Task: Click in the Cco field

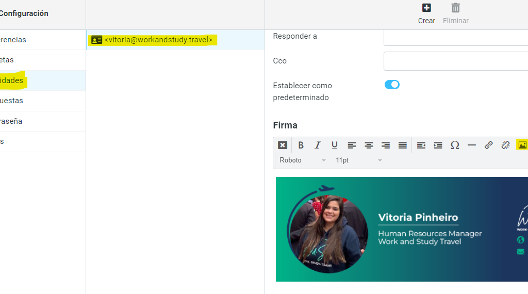Action: pyautogui.click(x=456, y=61)
